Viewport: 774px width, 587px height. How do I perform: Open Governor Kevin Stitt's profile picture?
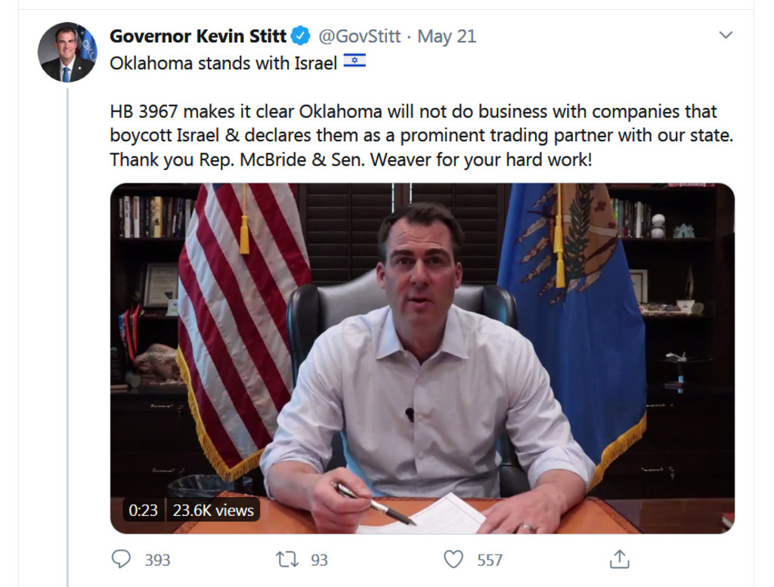pos(67,52)
